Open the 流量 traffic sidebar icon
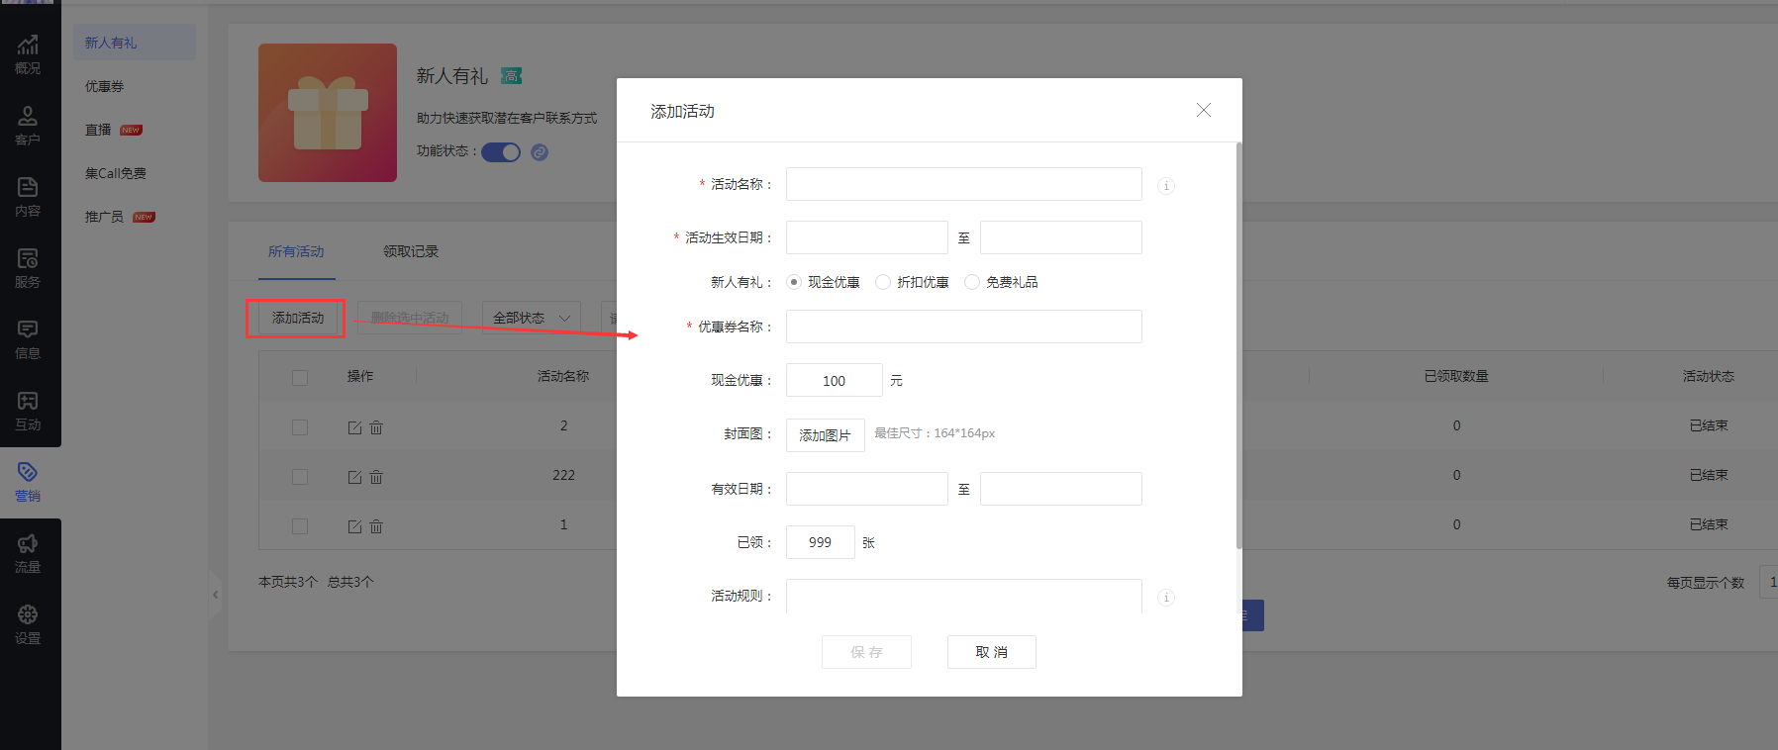1778x750 pixels. pyautogui.click(x=28, y=553)
